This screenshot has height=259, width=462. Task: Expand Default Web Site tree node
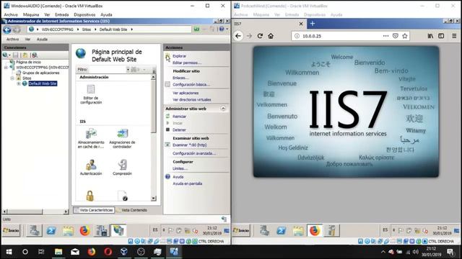(18, 83)
